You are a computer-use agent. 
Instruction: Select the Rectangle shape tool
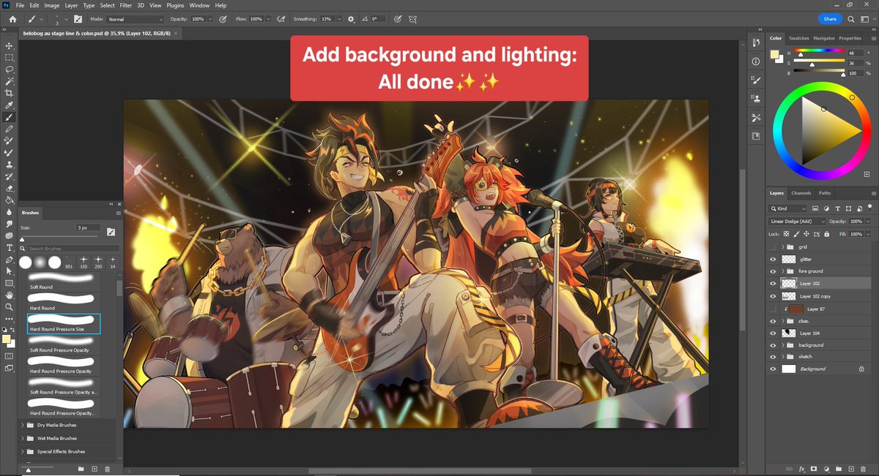(9, 282)
